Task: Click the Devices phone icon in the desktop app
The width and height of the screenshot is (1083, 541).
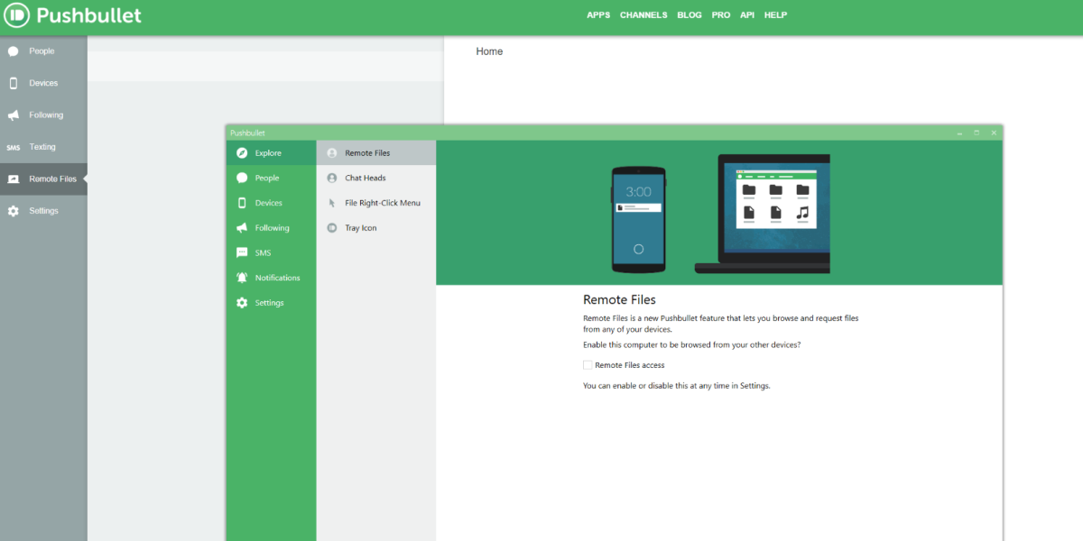Action: (242, 203)
